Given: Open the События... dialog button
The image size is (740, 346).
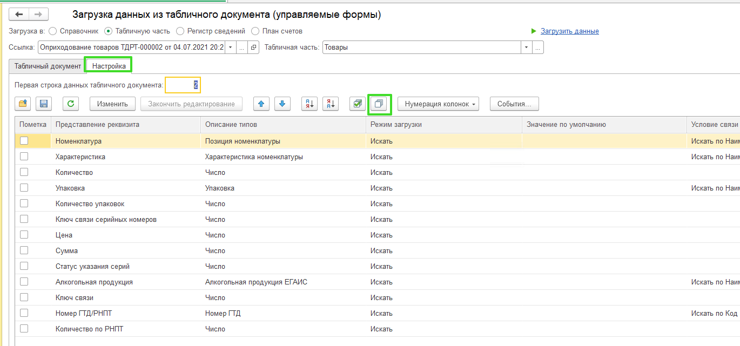Looking at the screenshot, I should tap(514, 104).
